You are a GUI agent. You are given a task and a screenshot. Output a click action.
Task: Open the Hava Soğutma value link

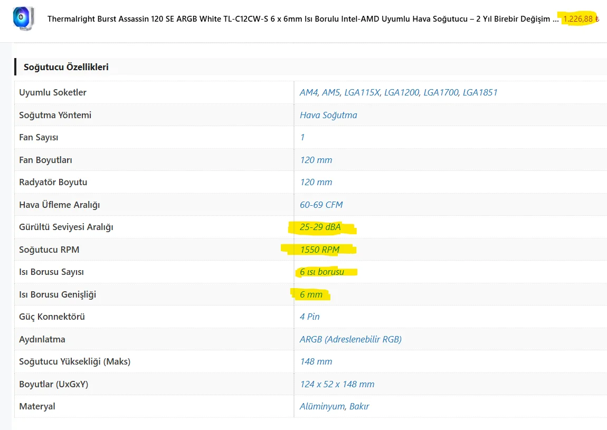click(328, 115)
